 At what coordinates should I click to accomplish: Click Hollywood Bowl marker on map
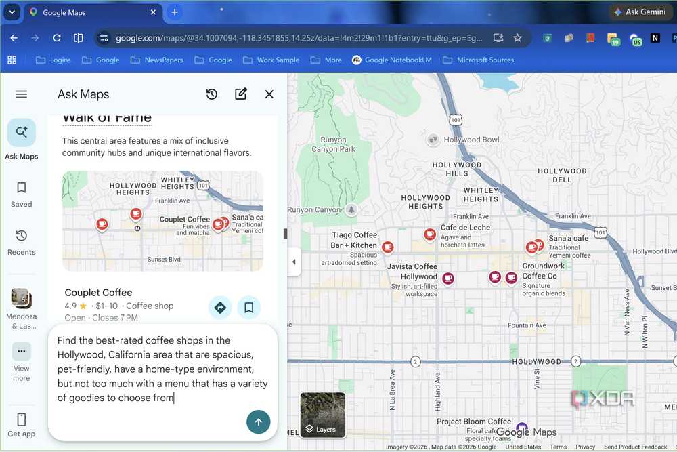(433, 140)
